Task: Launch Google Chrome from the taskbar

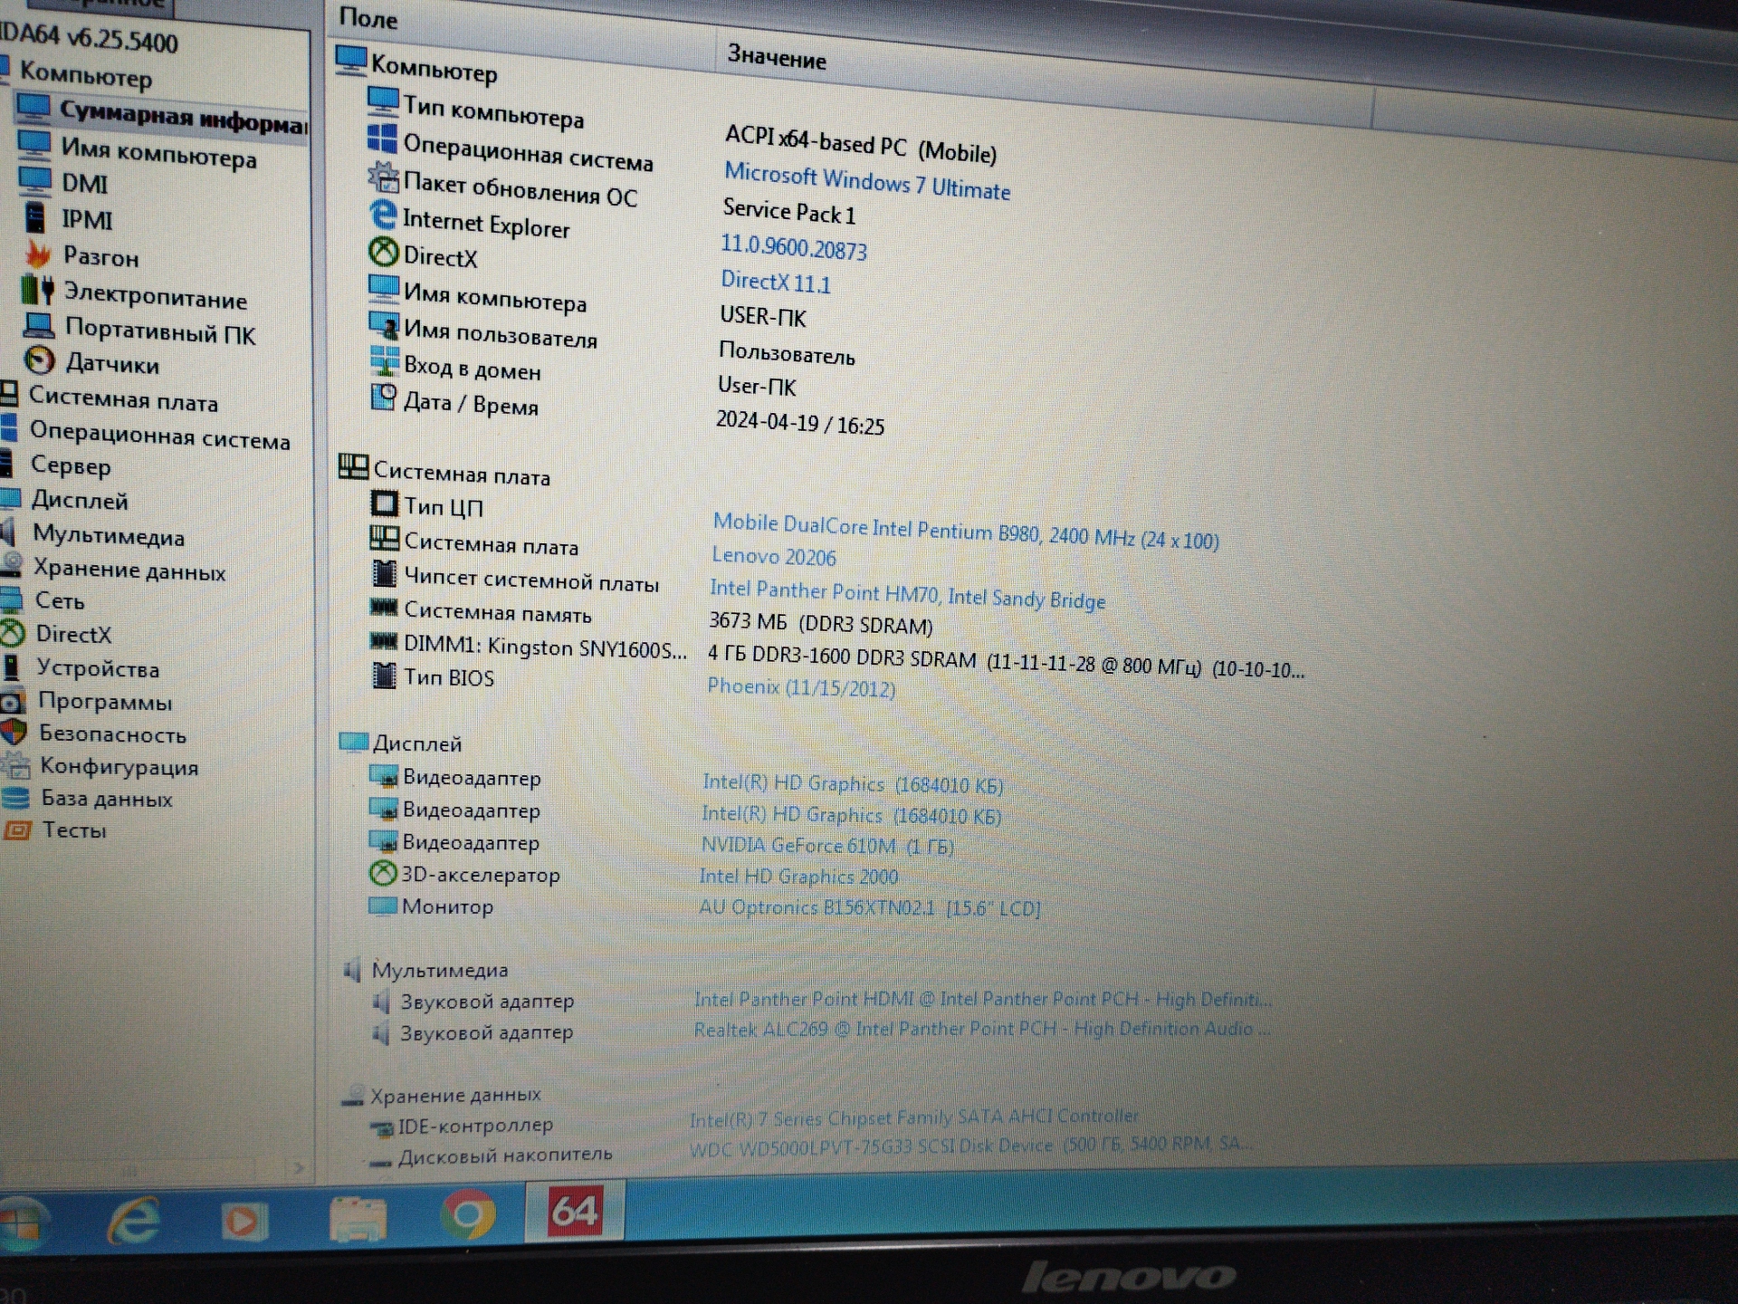Action: tap(468, 1214)
